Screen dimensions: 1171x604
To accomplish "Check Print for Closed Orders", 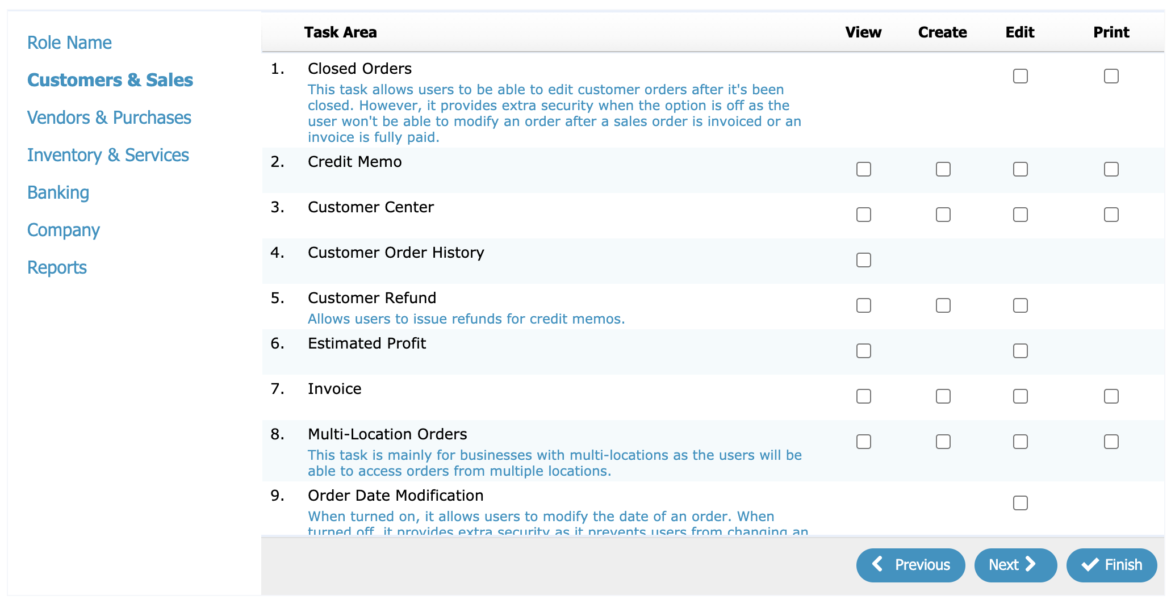I will (1111, 76).
